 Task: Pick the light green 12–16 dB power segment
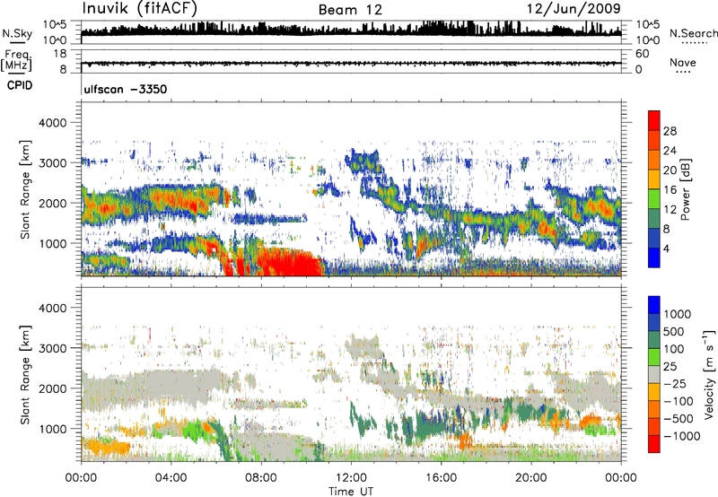click(654, 198)
